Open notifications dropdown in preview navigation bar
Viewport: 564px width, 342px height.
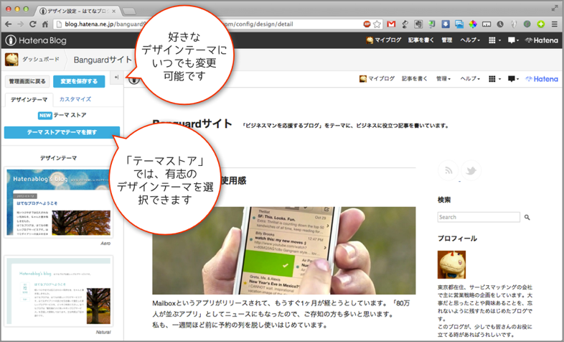click(513, 78)
